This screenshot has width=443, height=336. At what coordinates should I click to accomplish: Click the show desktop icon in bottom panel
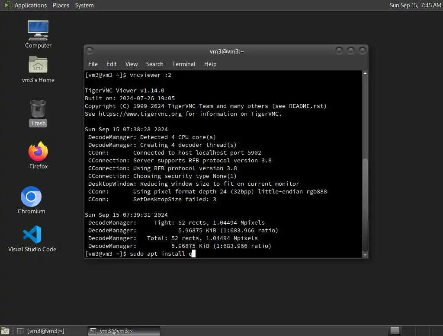click(5, 331)
